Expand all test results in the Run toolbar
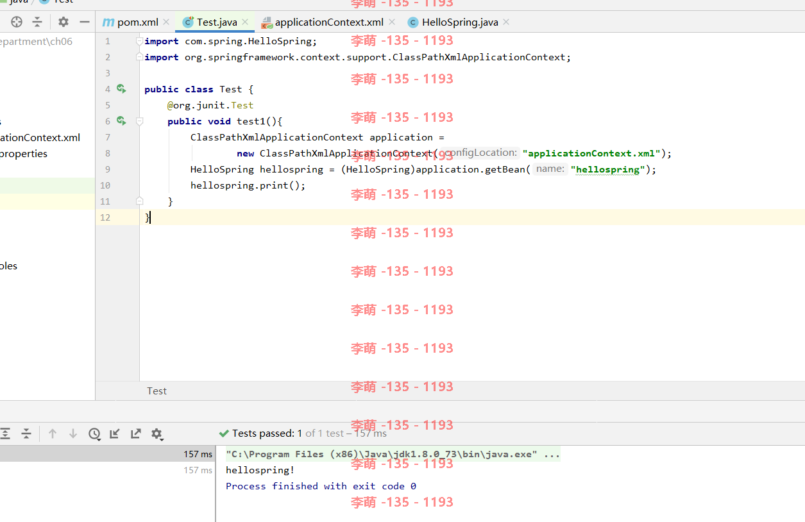 pos(5,434)
